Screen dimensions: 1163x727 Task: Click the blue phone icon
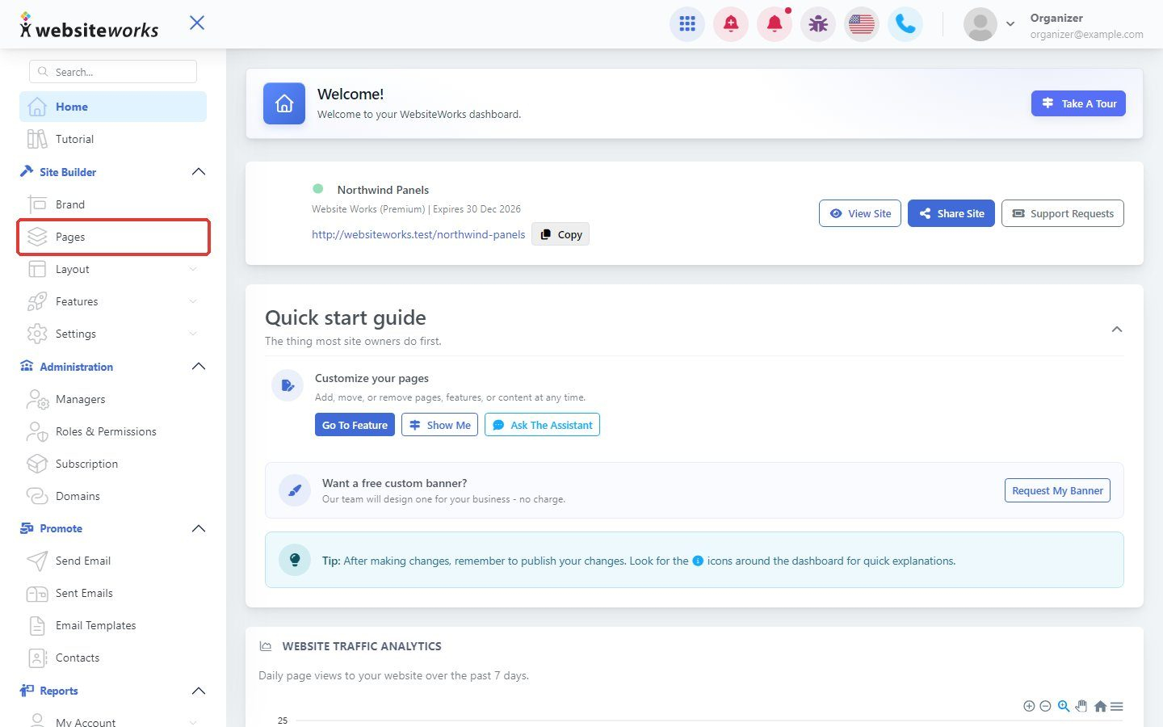coord(905,24)
